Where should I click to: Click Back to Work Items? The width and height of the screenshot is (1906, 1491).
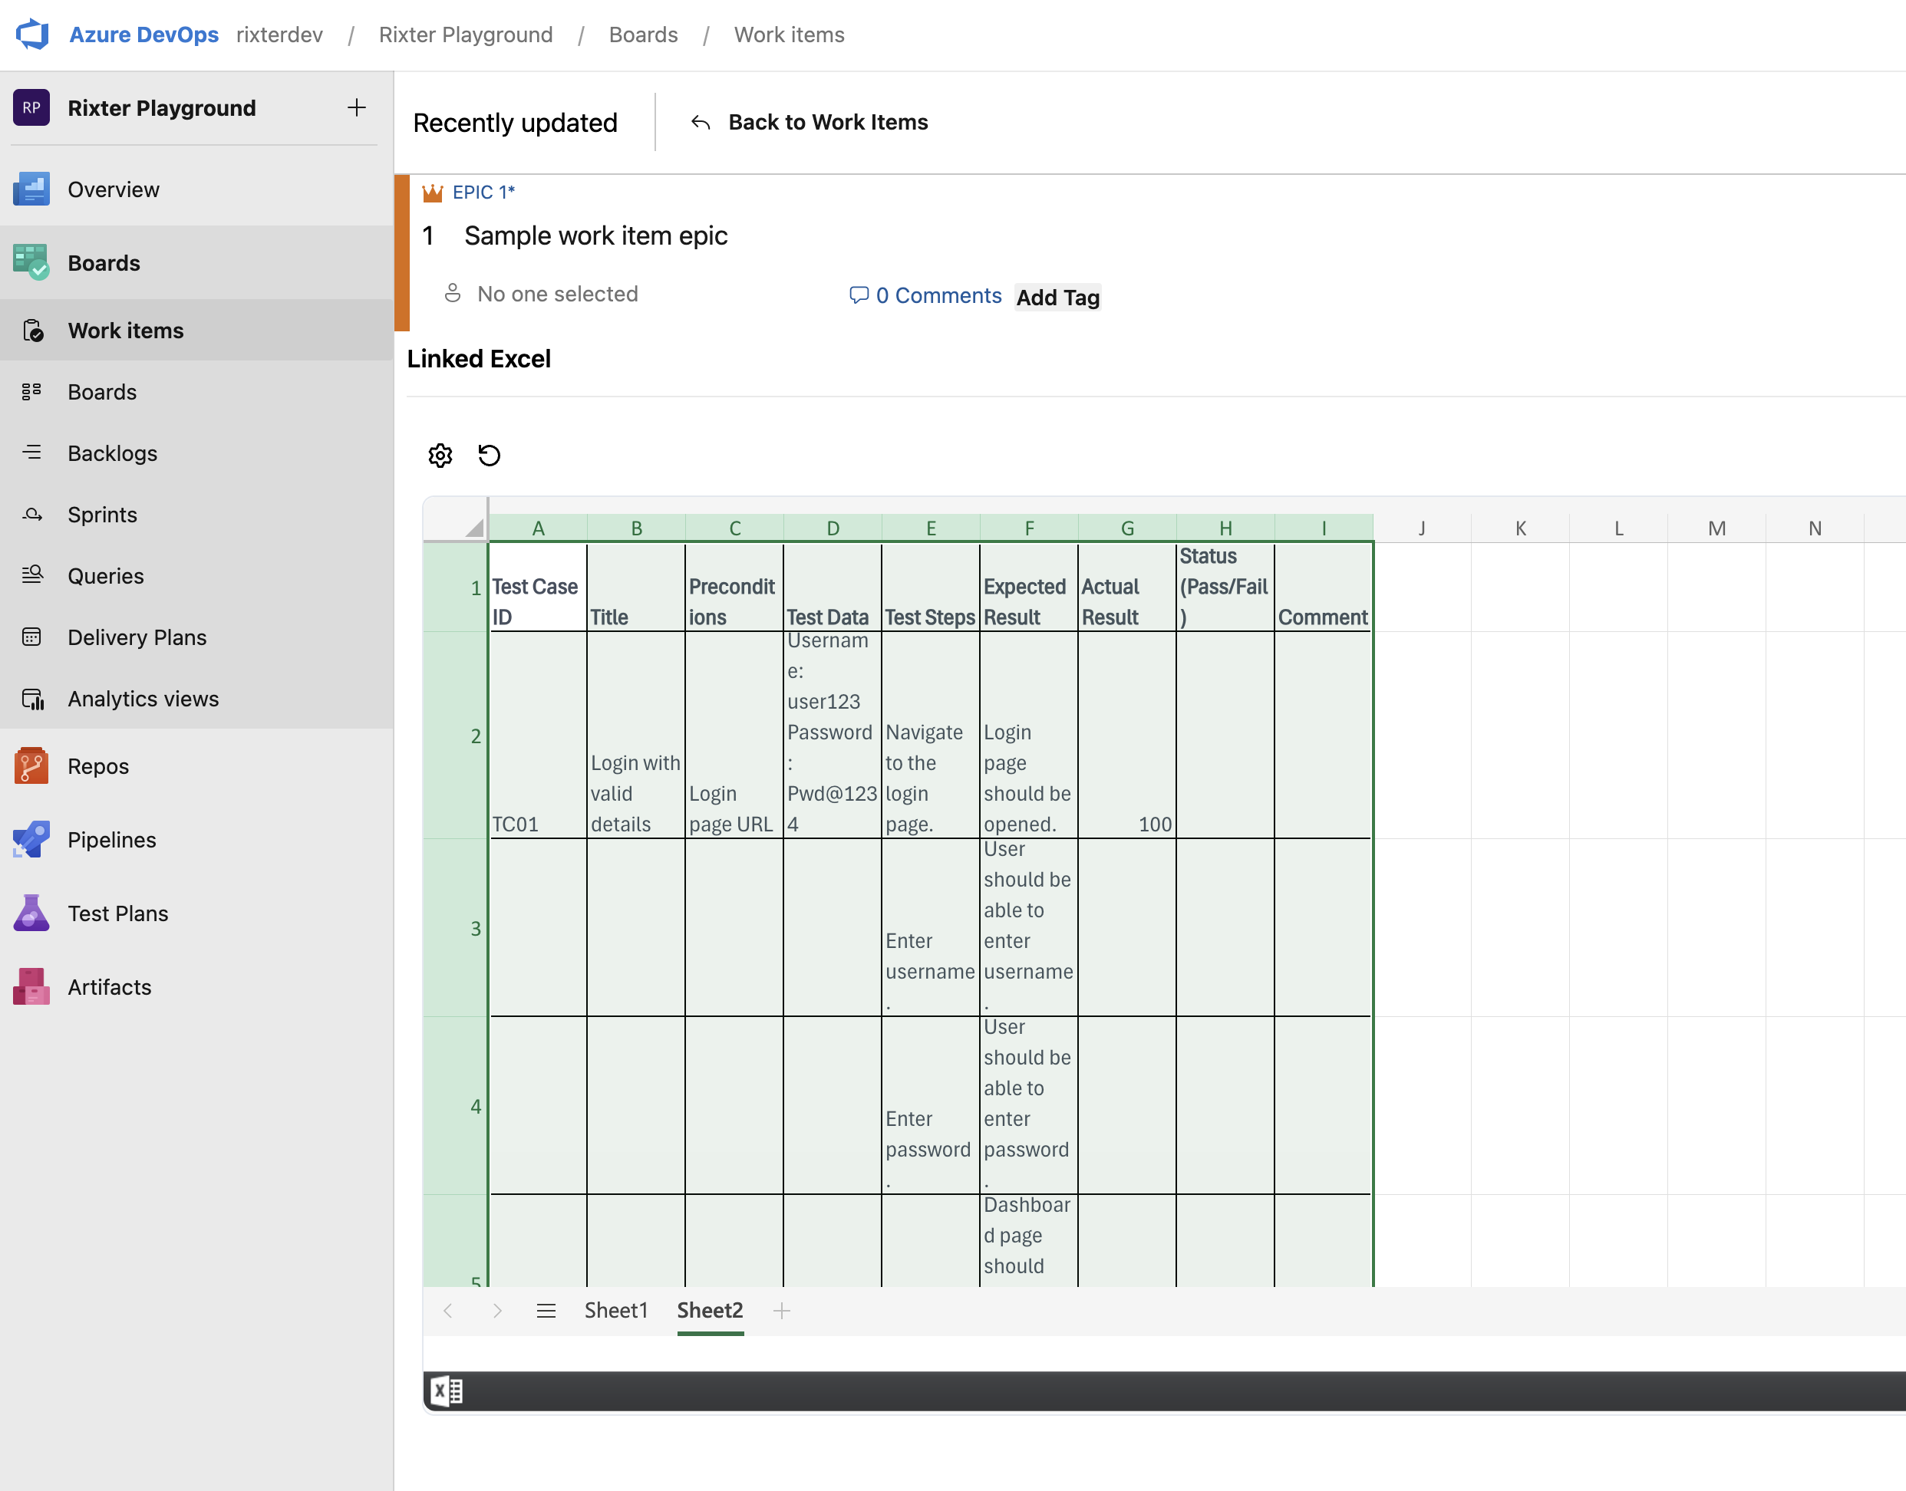coord(827,122)
